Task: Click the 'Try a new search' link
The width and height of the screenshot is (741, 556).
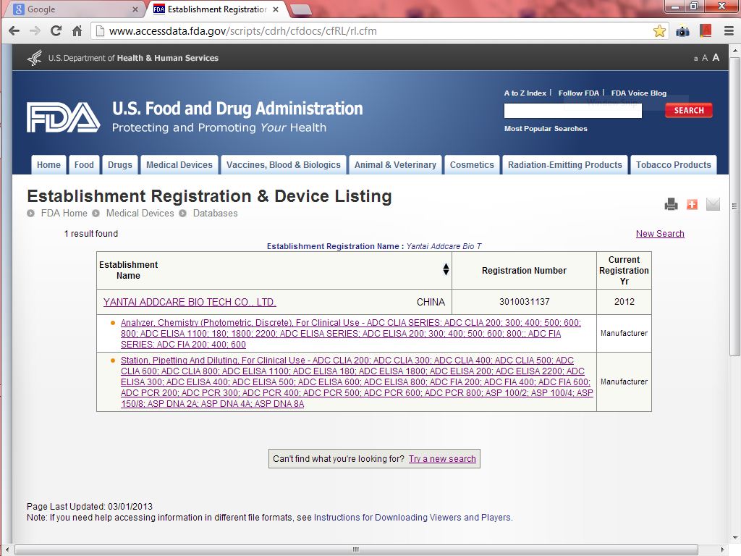Action: (442, 458)
